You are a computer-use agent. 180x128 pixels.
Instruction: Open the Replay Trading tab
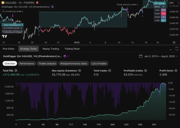51,49
